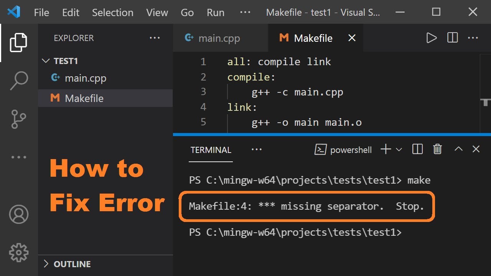The width and height of the screenshot is (491, 276).
Task: Run the file with the play button
Action: point(432,38)
